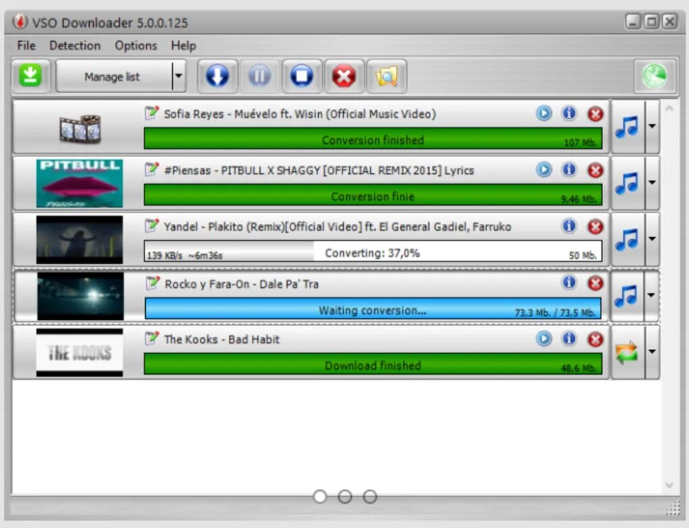Viewport: 689px width, 528px height.
Task: Click the green add download button
Action: 30,76
